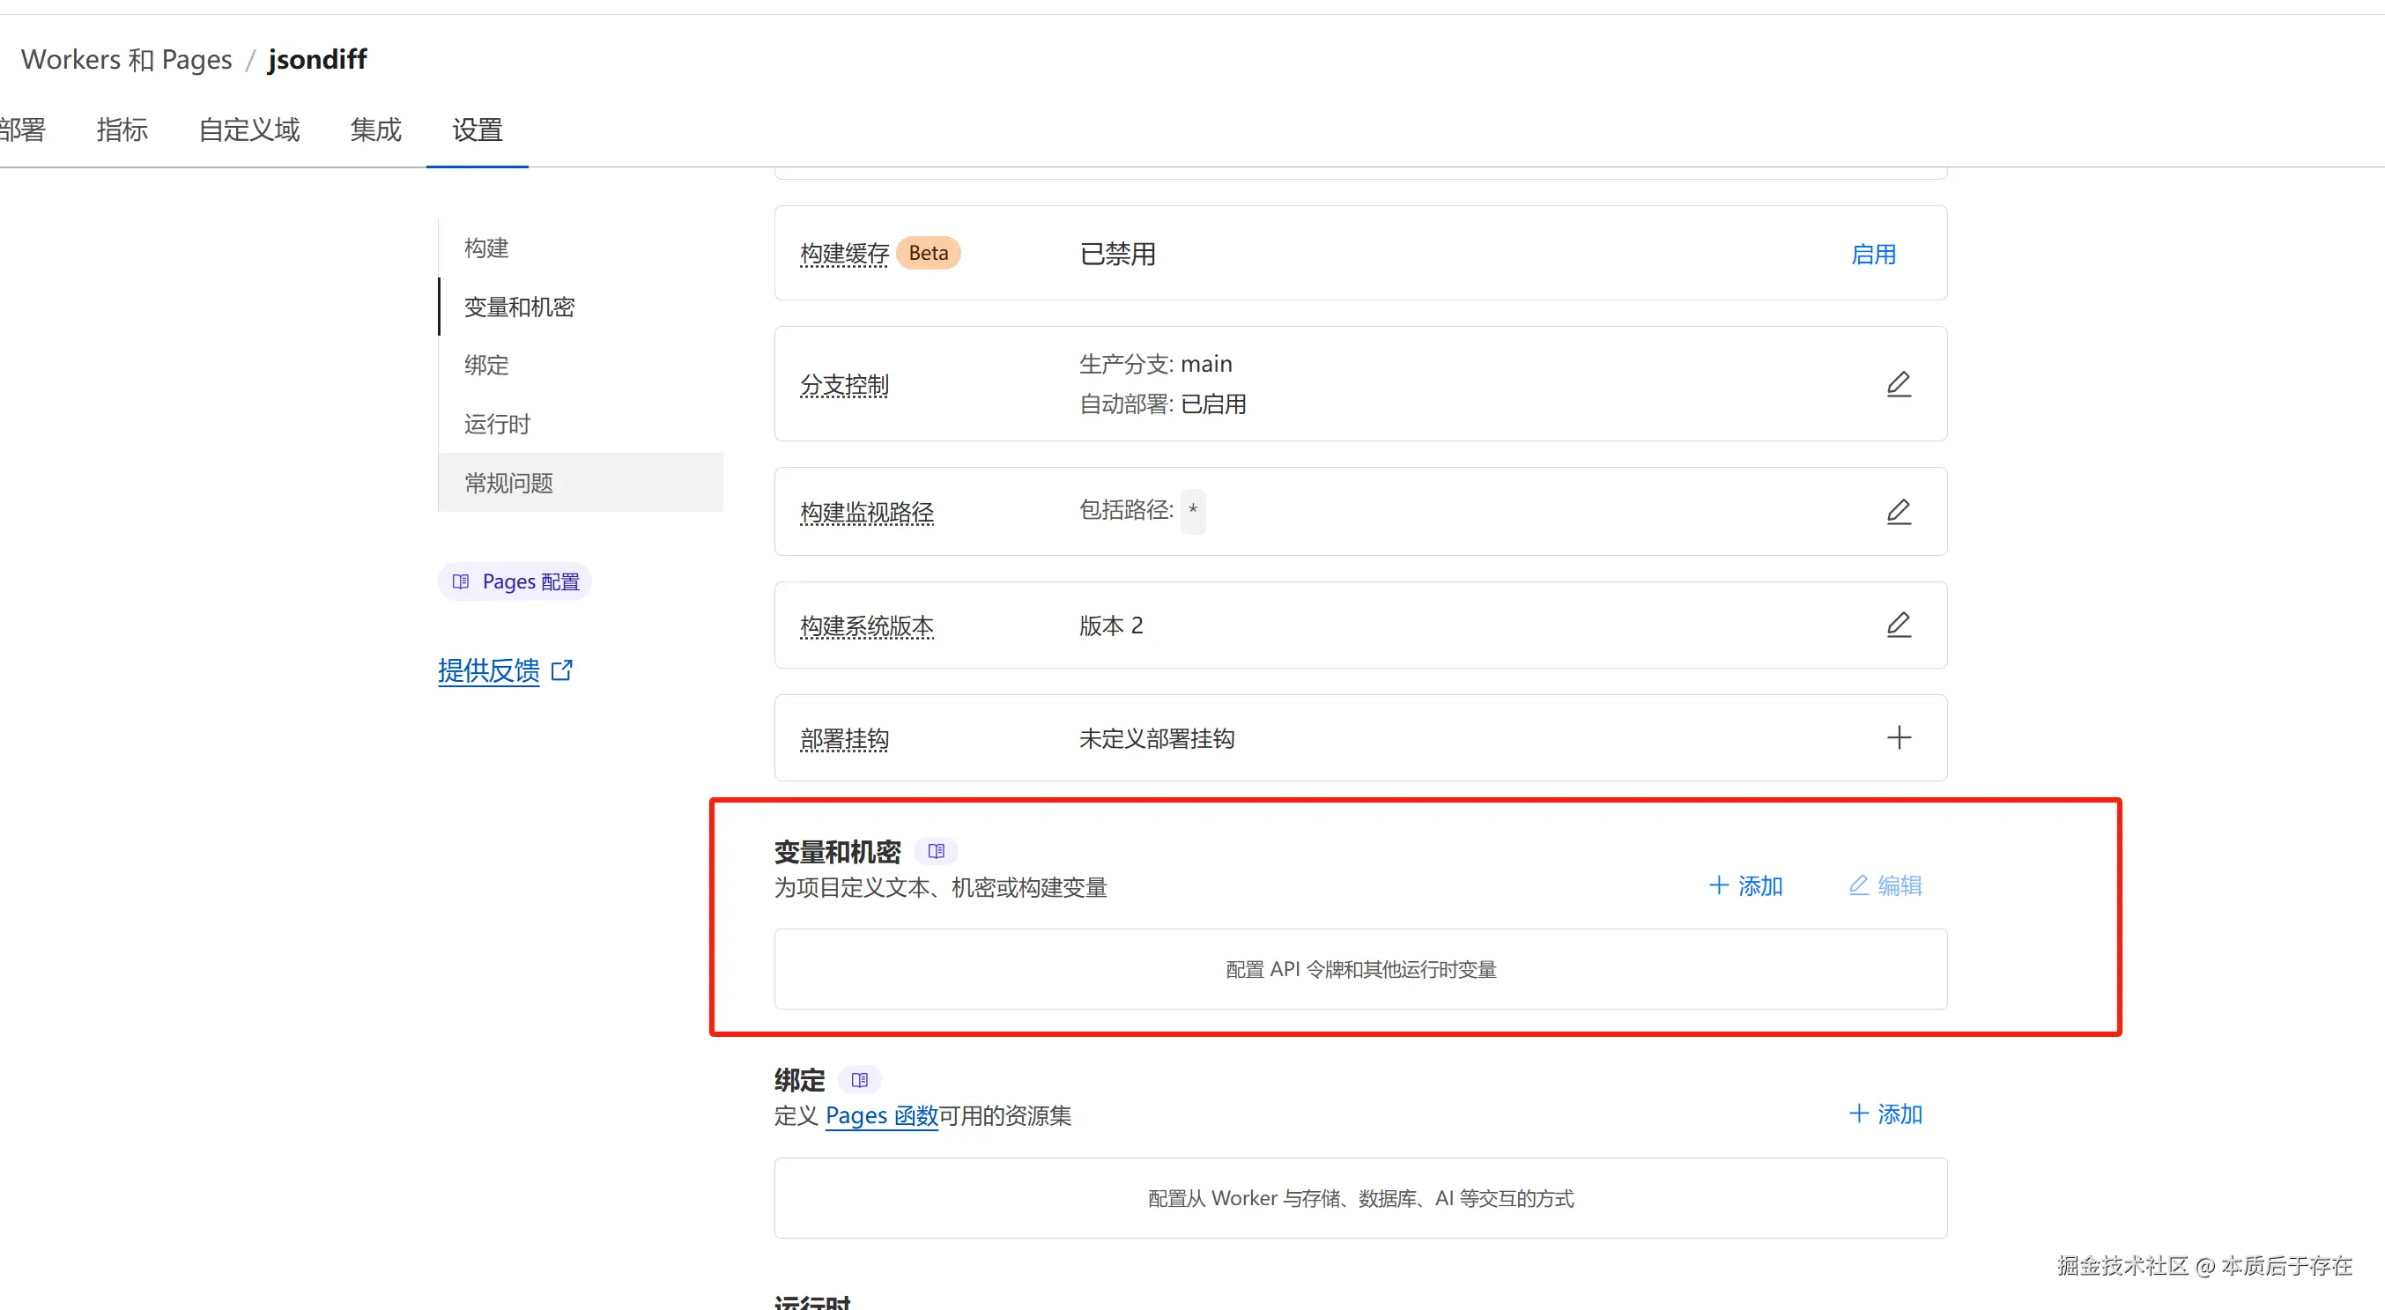Switch to the 指标 tab
The width and height of the screenshot is (2385, 1310).
pos(122,130)
